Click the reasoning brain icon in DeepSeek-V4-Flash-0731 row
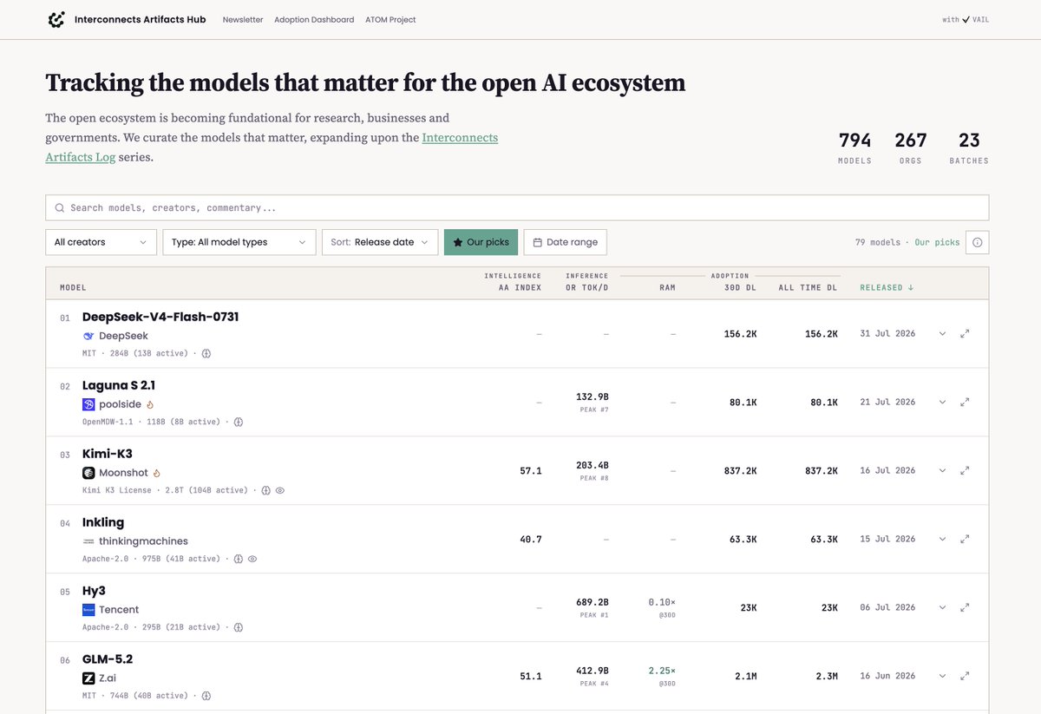Viewport: 1041px width, 714px height. (207, 353)
